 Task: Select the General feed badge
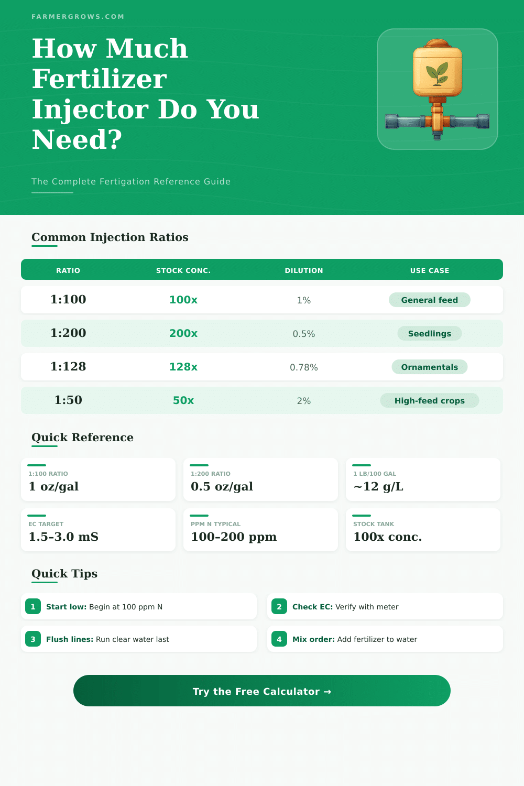429,300
